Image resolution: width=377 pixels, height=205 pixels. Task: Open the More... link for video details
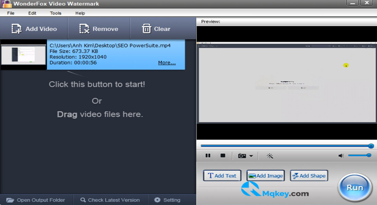167,63
